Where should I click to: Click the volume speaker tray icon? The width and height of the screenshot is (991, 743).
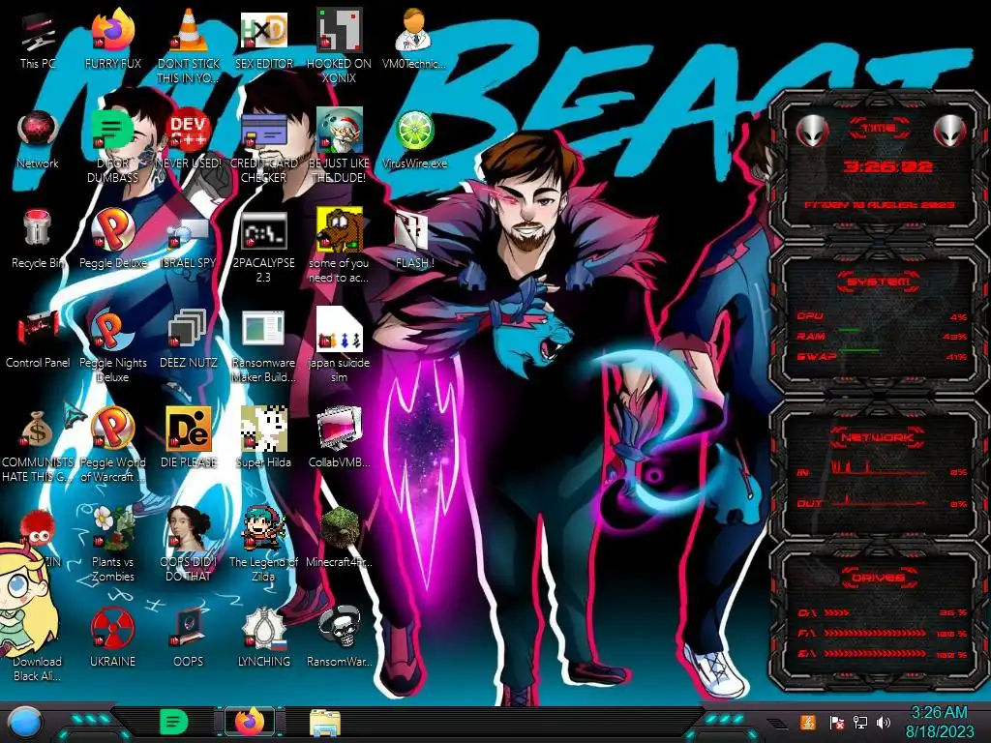coord(884,722)
